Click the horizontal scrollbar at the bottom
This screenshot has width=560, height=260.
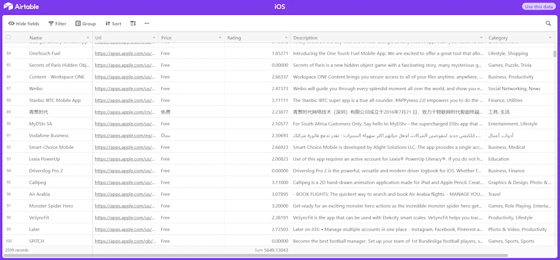(256, 256)
